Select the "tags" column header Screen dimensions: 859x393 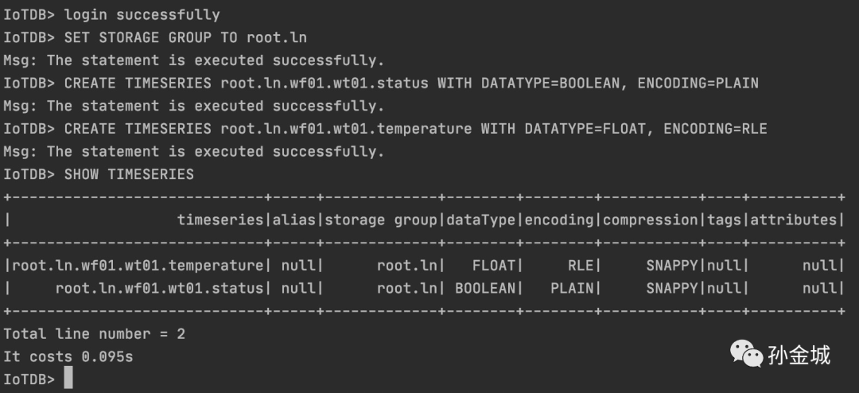(x=724, y=220)
